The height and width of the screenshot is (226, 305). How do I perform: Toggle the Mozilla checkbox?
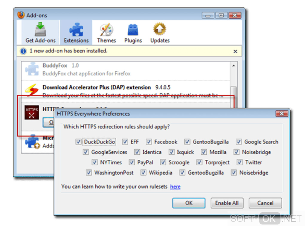coord(204,152)
